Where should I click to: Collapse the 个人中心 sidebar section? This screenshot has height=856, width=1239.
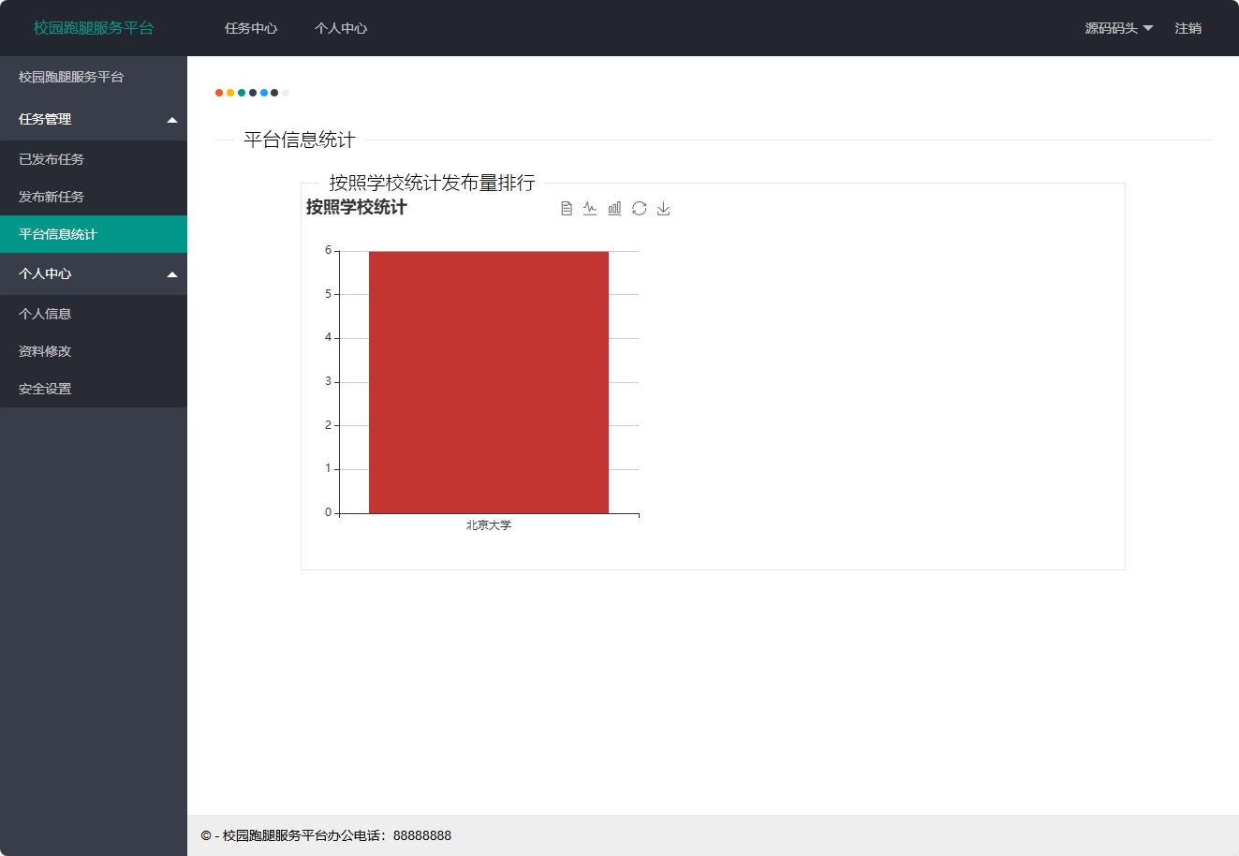point(94,273)
